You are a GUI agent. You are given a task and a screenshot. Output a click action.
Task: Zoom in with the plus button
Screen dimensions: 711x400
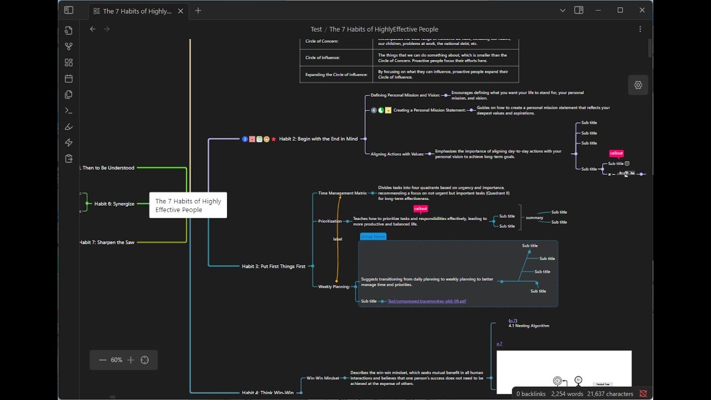click(x=131, y=360)
